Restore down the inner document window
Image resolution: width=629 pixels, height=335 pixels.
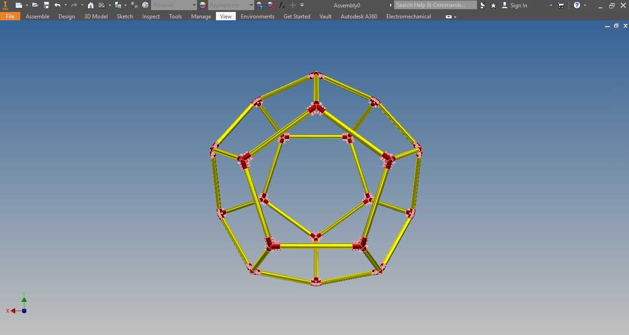(x=616, y=26)
